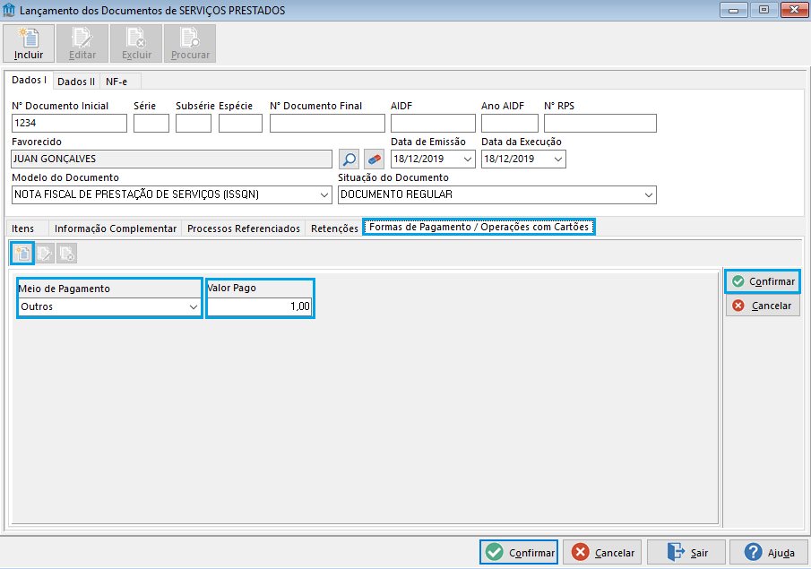
Task: Click Favorecido field JUAN GONÇALVES
Action: pyautogui.click(x=172, y=159)
